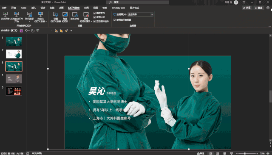This screenshot has width=272, height=155.
Task: Click the format painter brush icon
Action: 66,31
